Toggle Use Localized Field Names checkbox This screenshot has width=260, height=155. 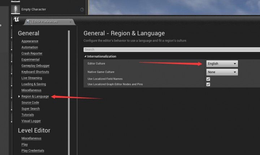(208, 79)
